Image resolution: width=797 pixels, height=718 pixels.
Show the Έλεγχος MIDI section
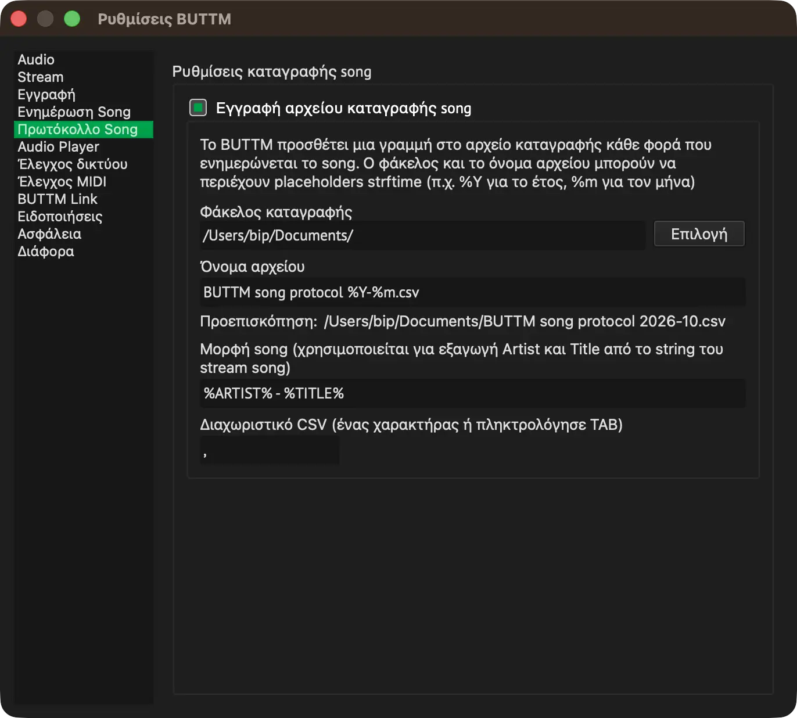point(84,182)
